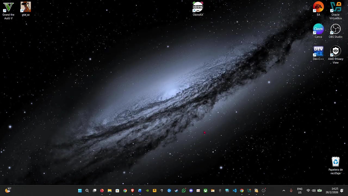
Task: Select the Papelera de reciclaje icon
Action: coord(335,166)
